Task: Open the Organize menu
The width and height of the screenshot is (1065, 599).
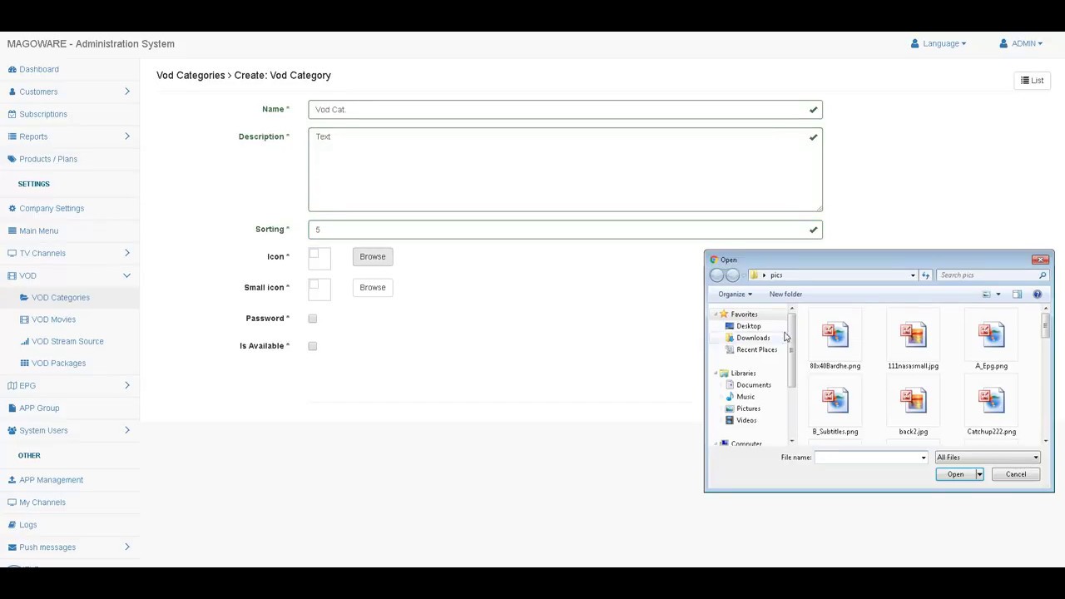Action: [x=735, y=294]
